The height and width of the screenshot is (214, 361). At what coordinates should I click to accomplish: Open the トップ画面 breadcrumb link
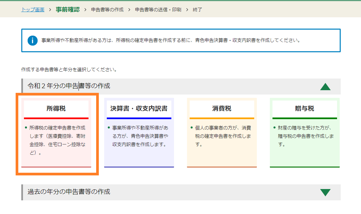(x=33, y=10)
